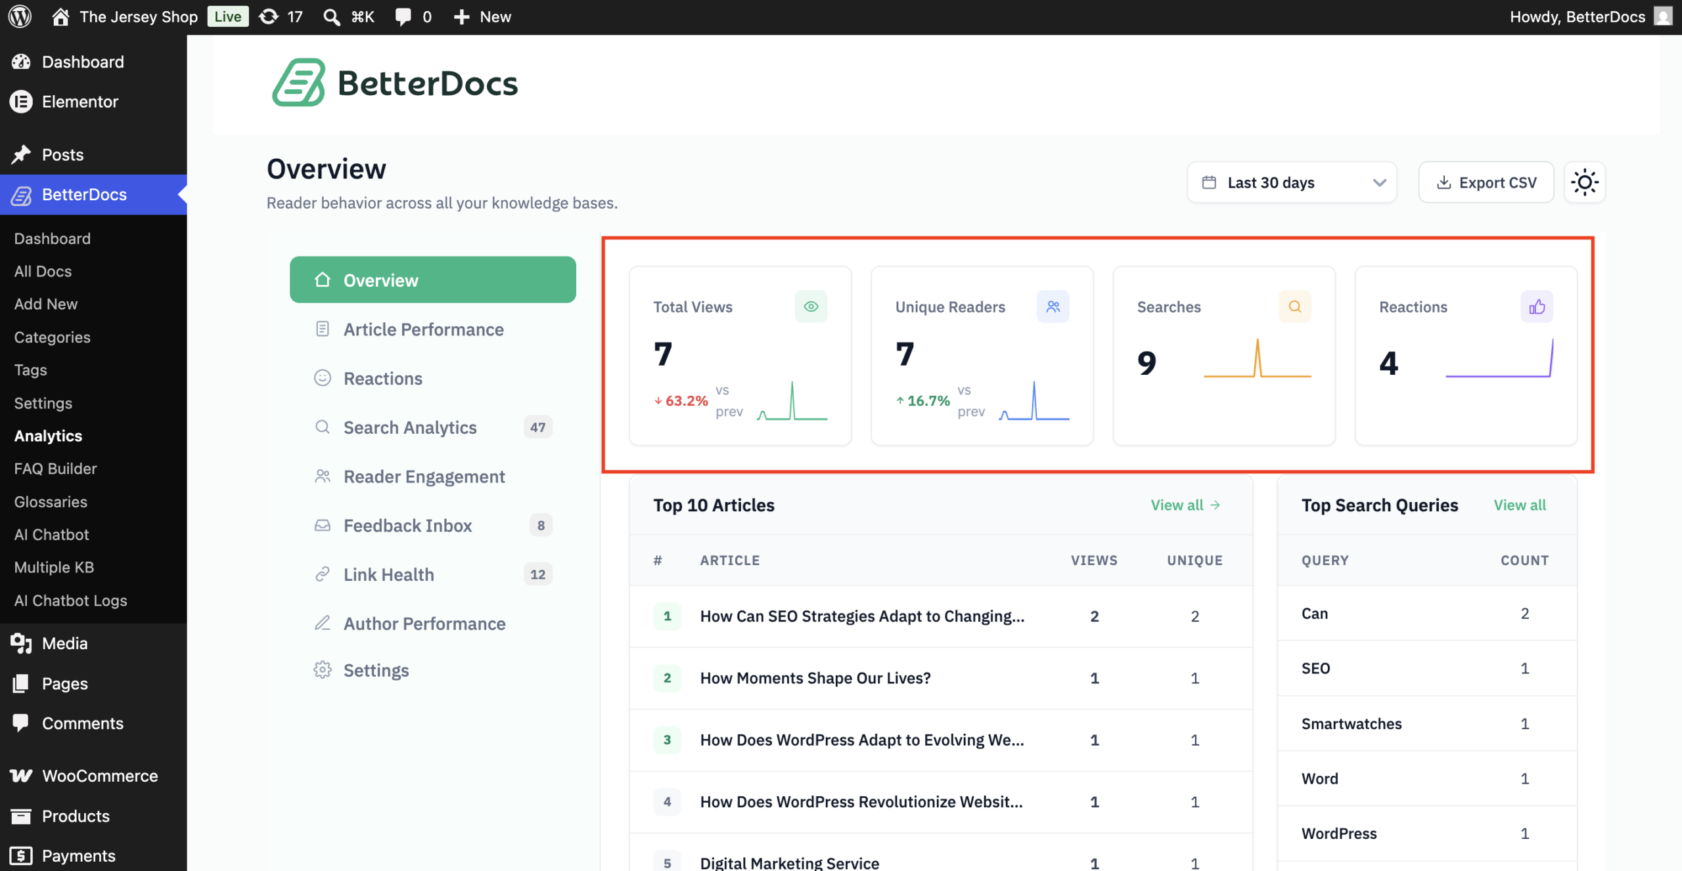The height and width of the screenshot is (871, 1682).
Task: Open article How Moments Shape Our Lives?
Action: pyautogui.click(x=815, y=677)
